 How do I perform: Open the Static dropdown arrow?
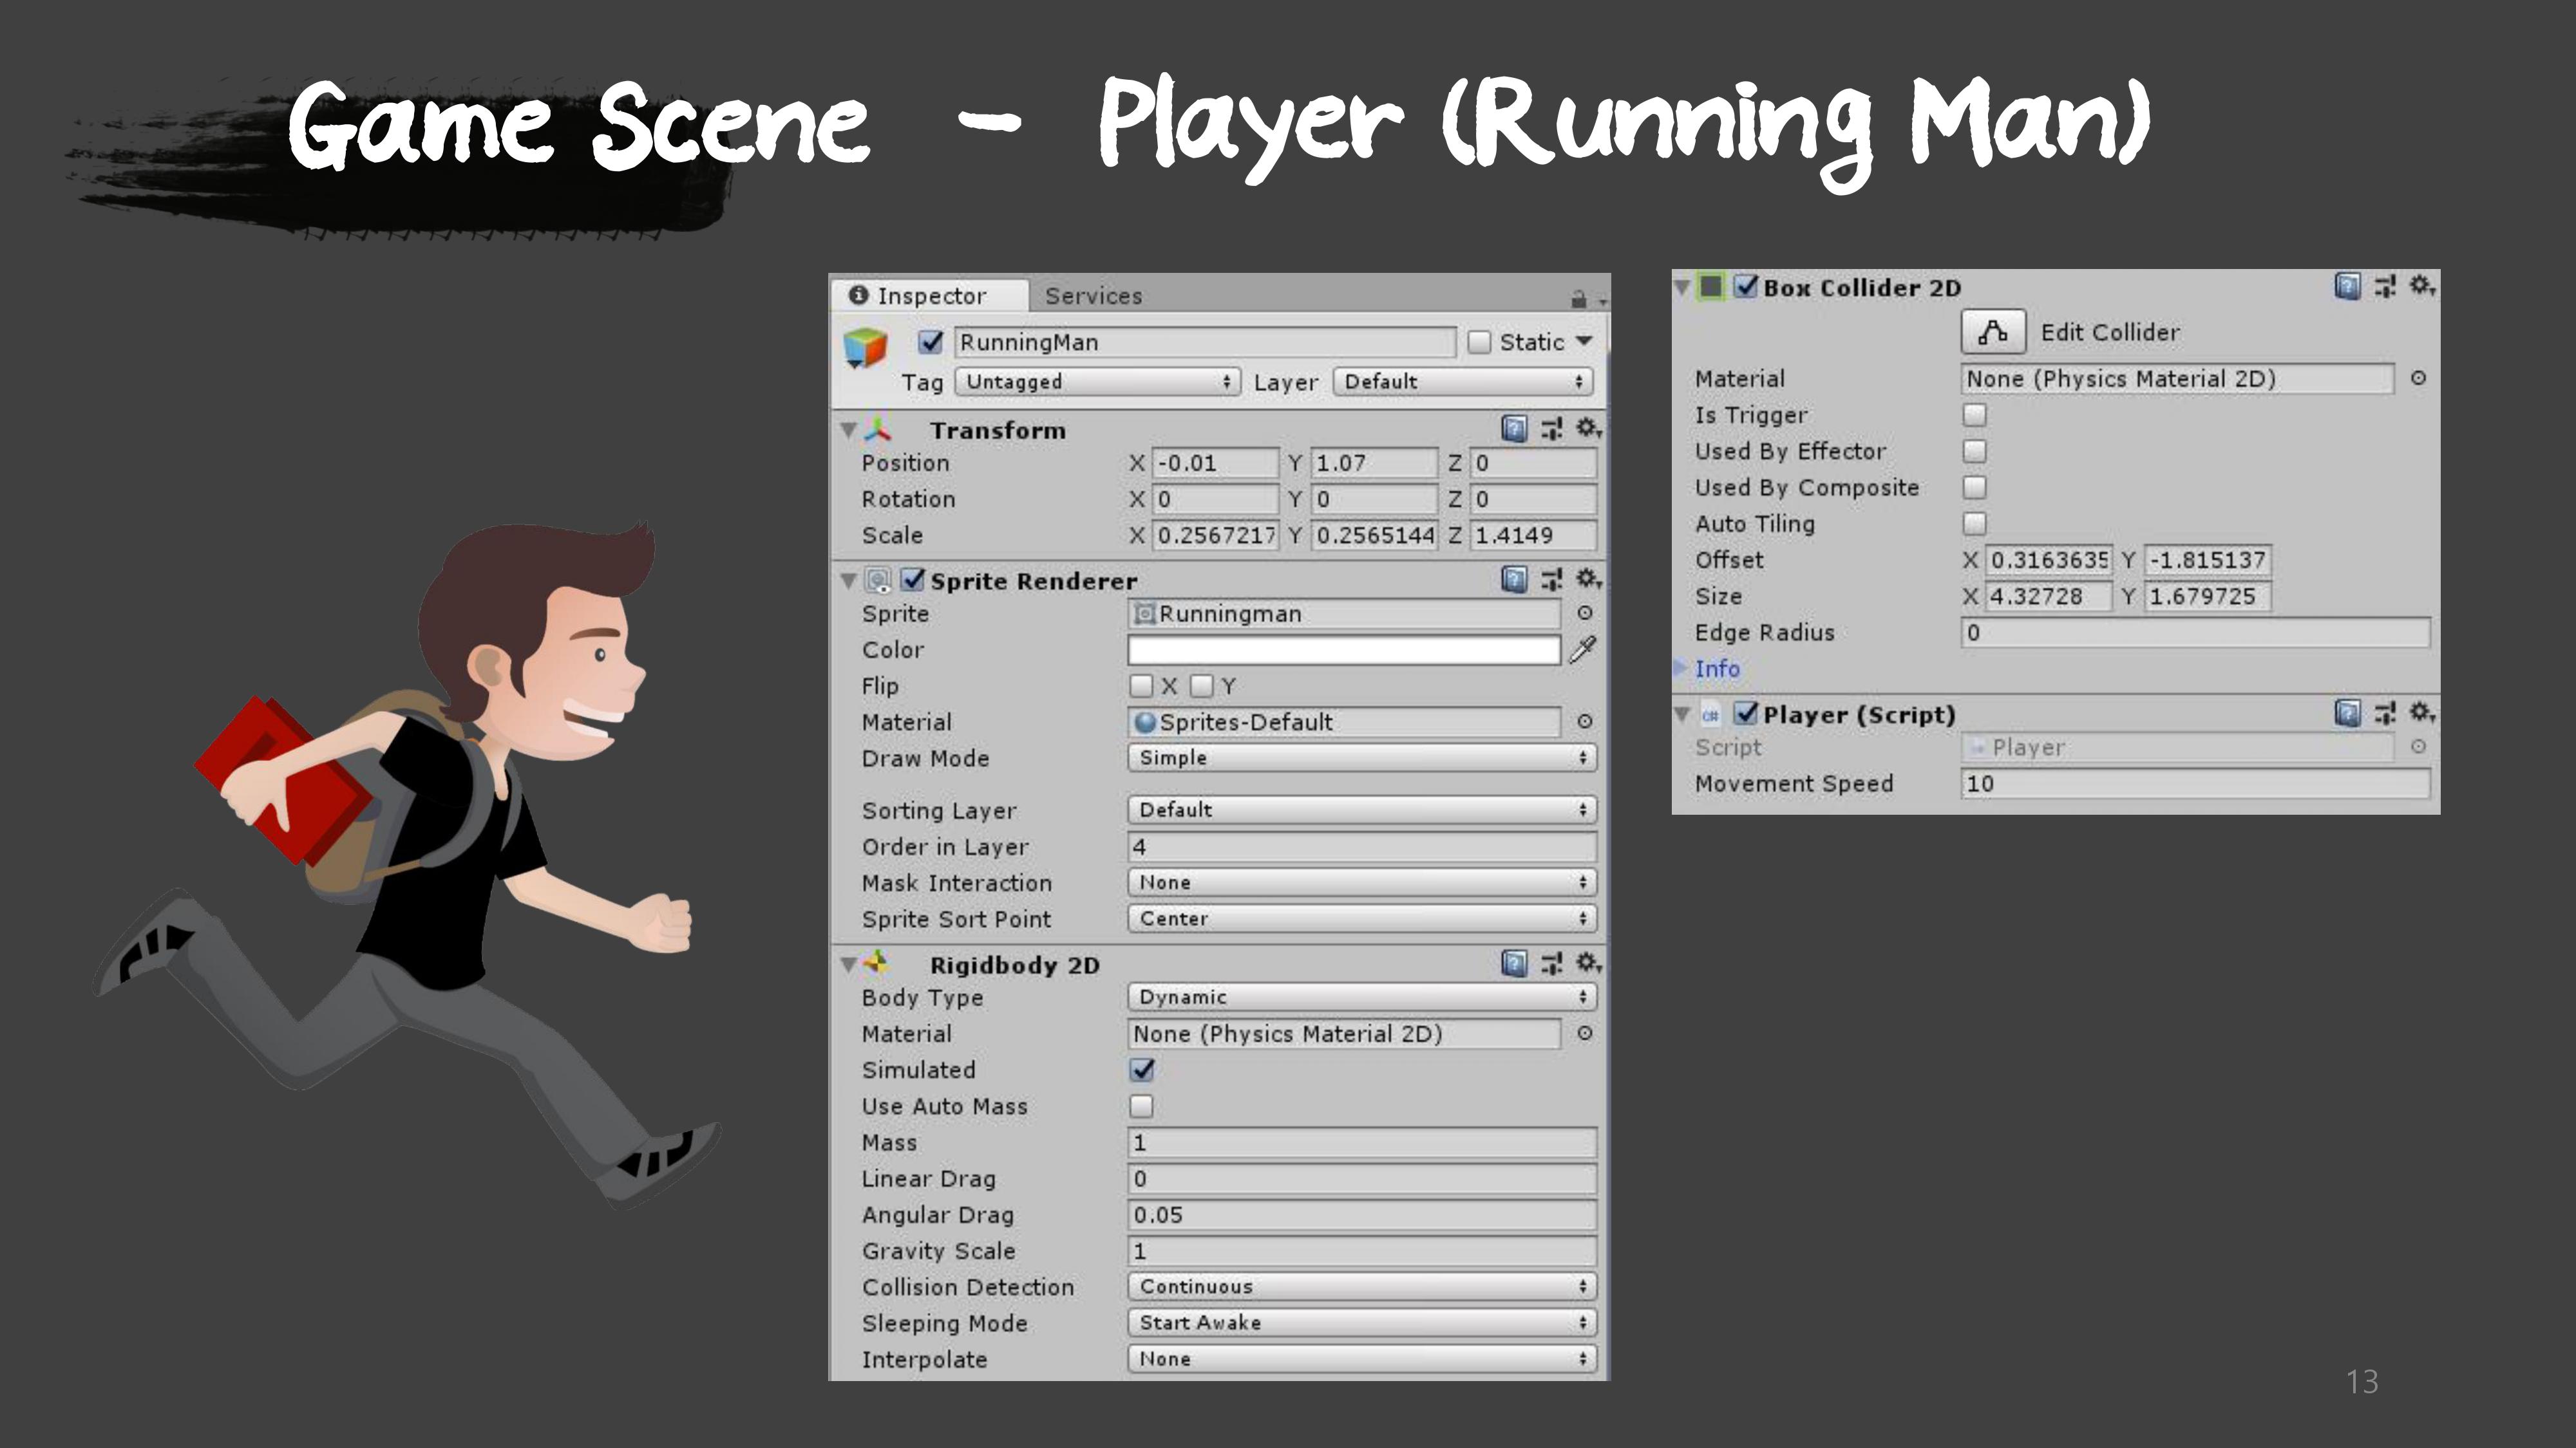(x=1584, y=342)
